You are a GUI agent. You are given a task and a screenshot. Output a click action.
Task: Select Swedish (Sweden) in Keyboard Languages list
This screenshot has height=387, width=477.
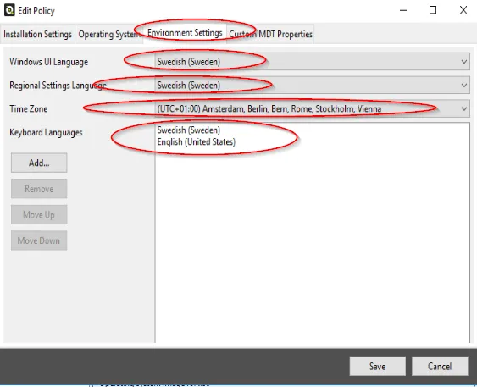coord(189,130)
